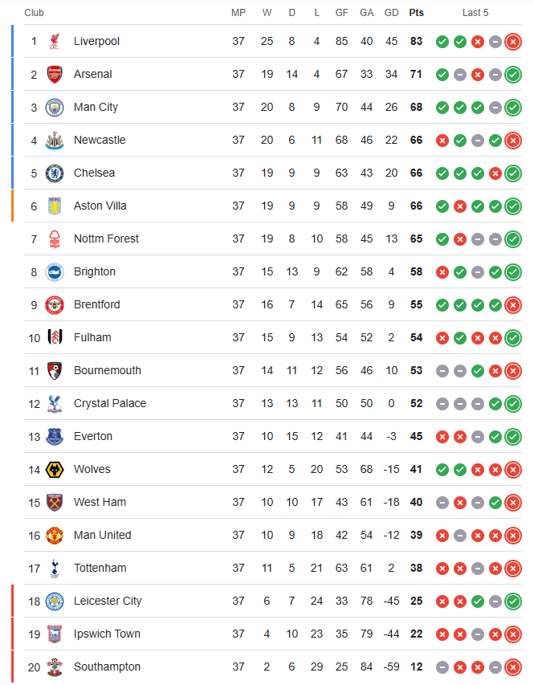The image size is (534, 685).
Task: Click Crystal Palace's latest circled win icon
Action: pyautogui.click(x=513, y=404)
